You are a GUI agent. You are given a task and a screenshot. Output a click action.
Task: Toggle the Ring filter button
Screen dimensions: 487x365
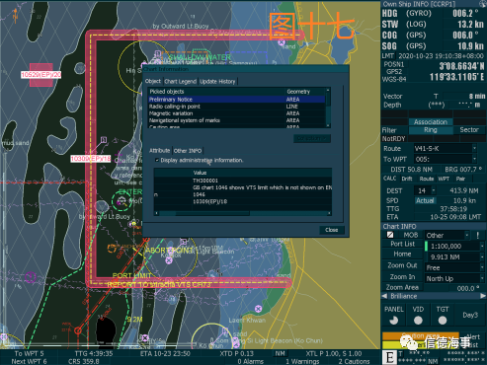[x=431, y=130]
